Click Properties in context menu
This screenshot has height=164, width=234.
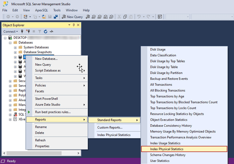tap(57, 146)
